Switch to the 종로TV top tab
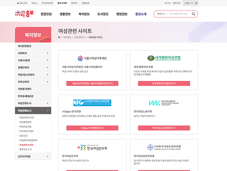Screen dimensions: 227x171 pos(74,3)
